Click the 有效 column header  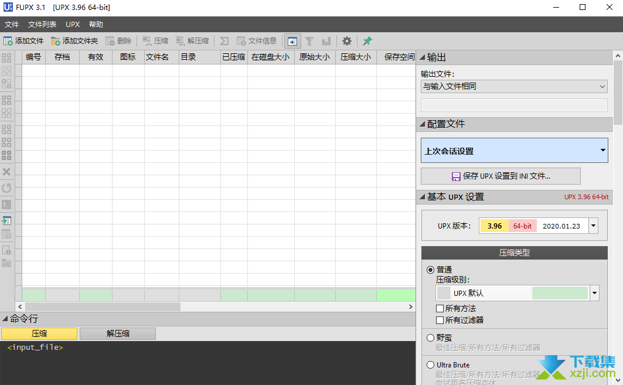tap(96, 57)
